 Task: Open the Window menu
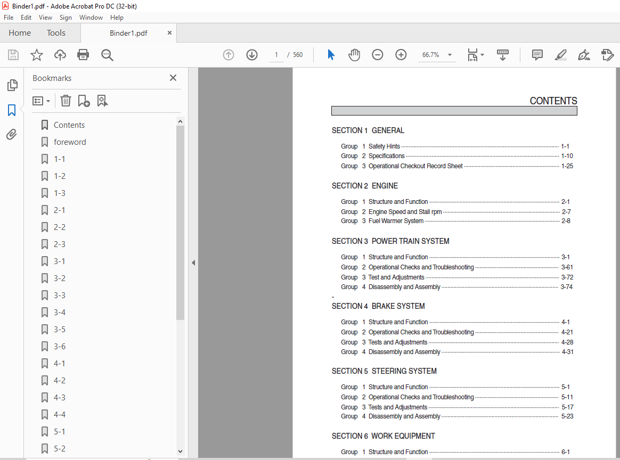click(91, 18)
